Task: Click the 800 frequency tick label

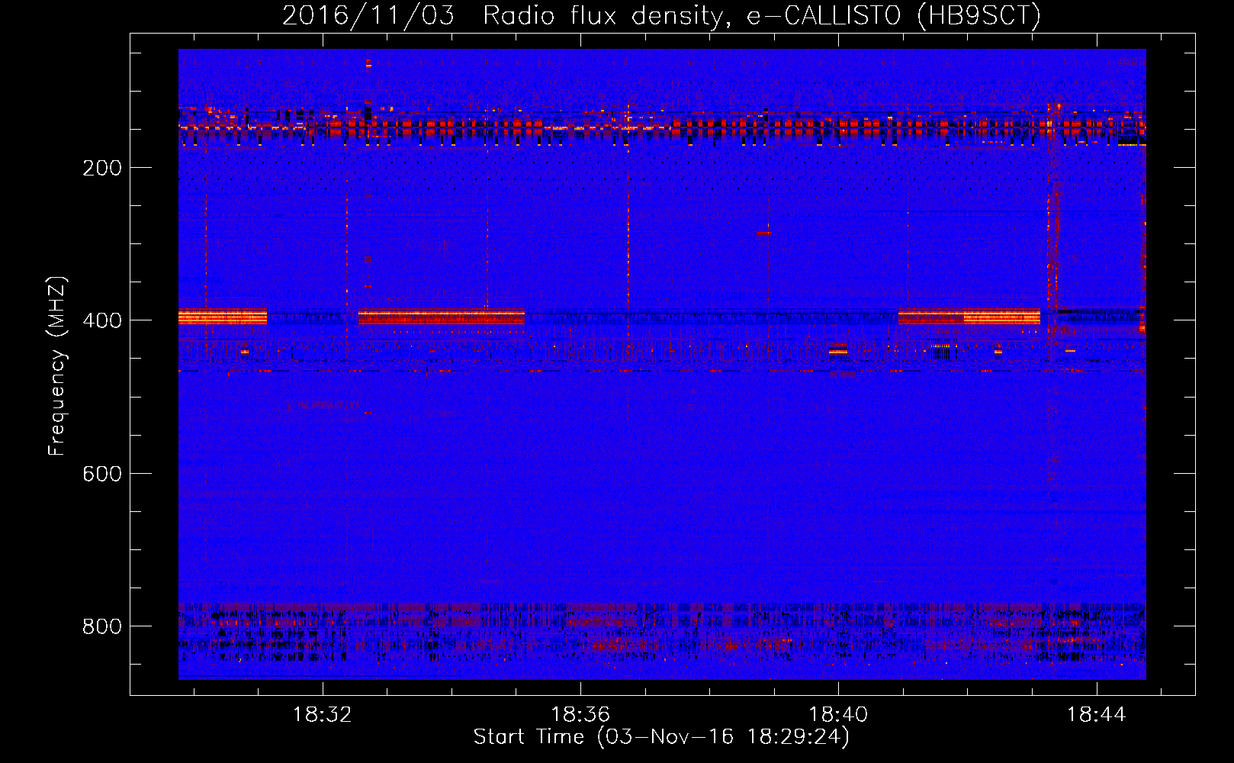Action: coord(102,627)
